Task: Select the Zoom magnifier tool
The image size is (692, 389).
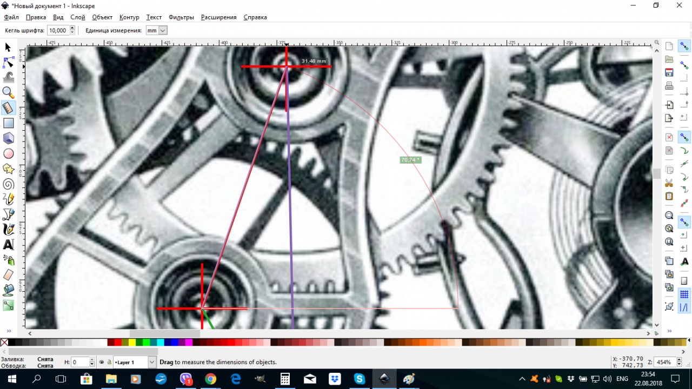Action: click(8, 92)
